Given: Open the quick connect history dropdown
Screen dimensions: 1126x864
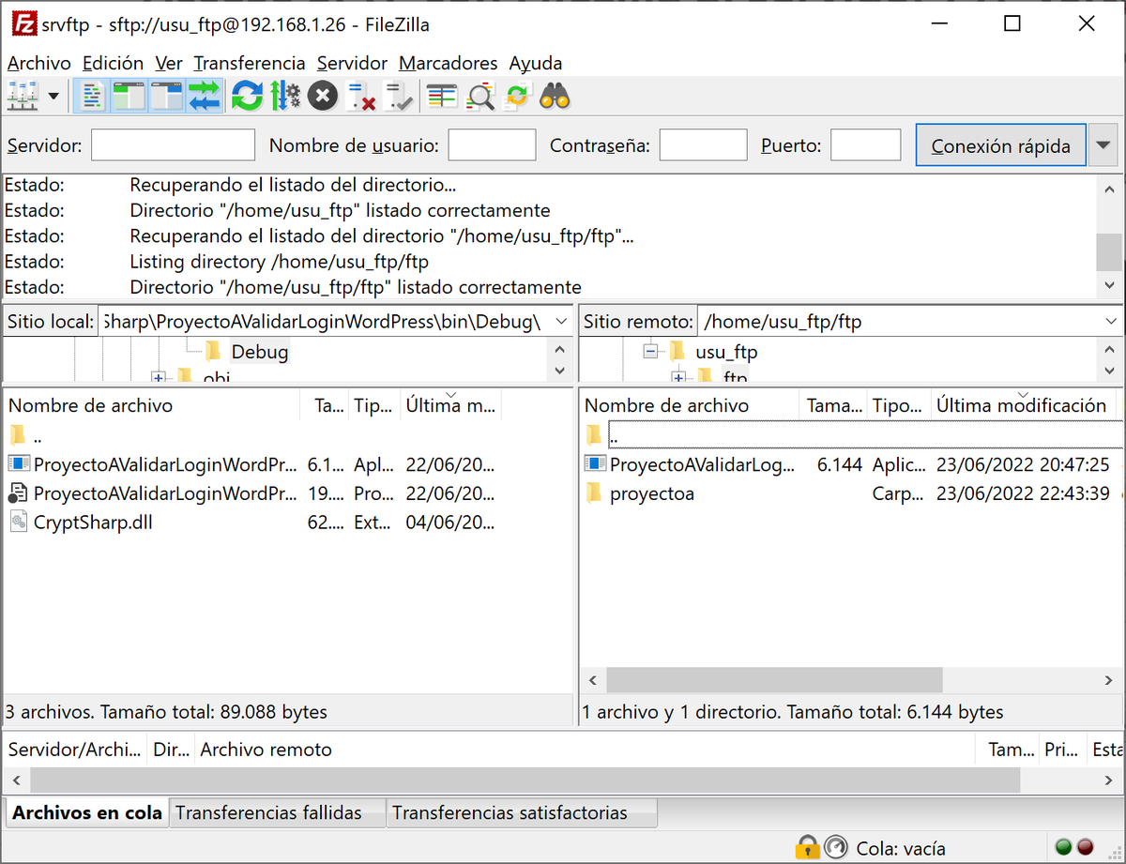Looking at the screenshot, I should point(1103,145).
